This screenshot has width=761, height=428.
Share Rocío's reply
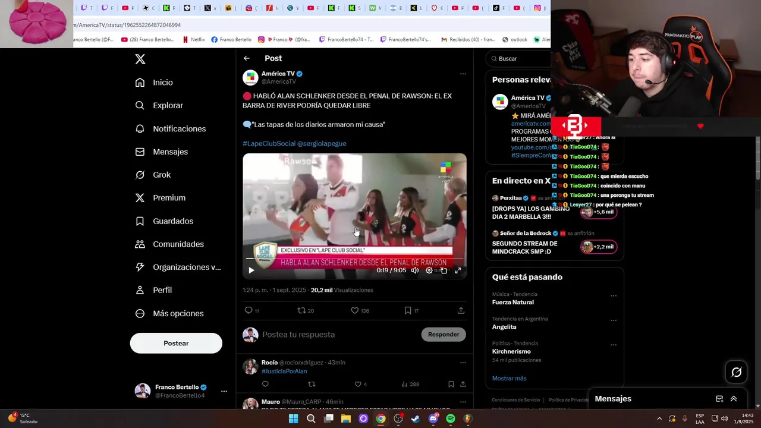pyautogui.click(x=463, y=385)
